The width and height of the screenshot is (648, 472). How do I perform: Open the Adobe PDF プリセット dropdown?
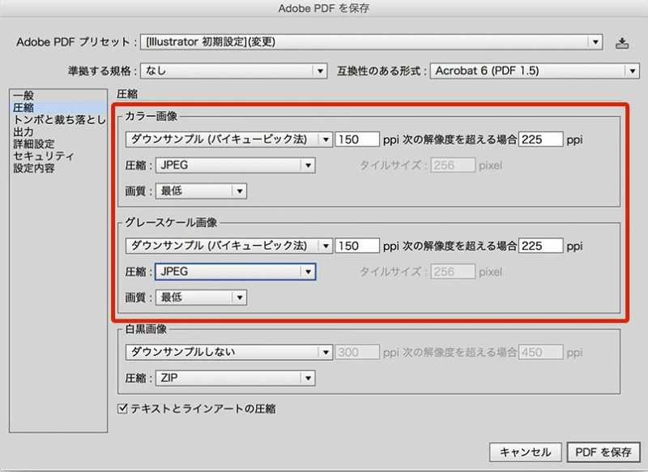coord(371,42)
